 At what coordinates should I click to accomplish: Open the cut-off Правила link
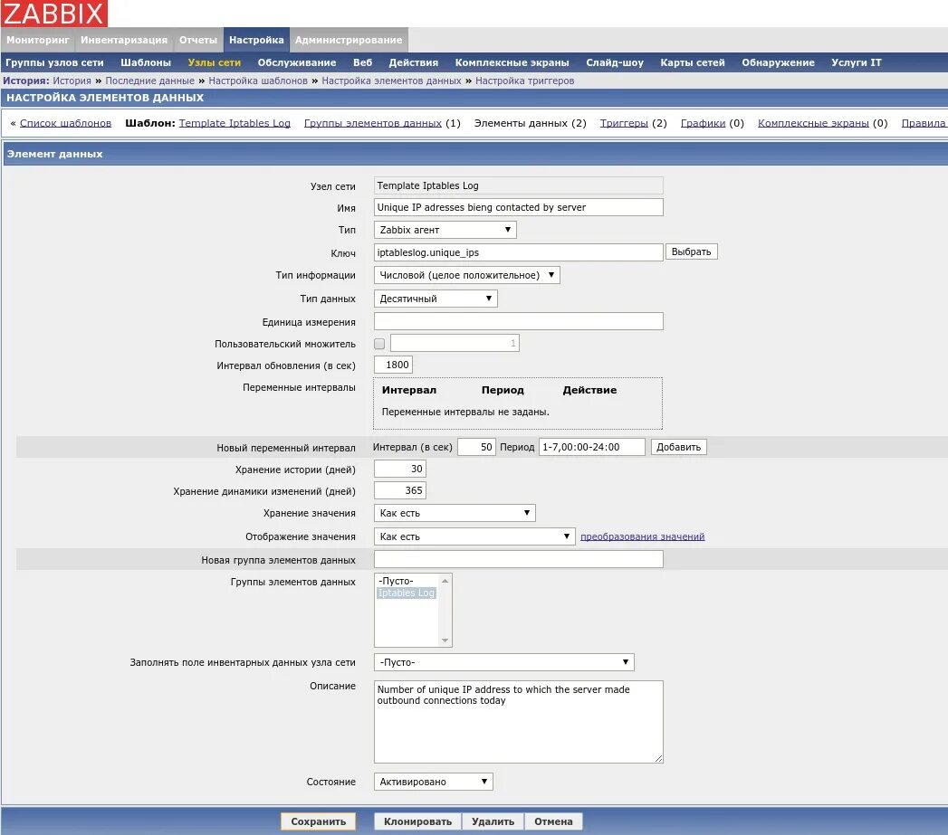click(x=924, y=123)
